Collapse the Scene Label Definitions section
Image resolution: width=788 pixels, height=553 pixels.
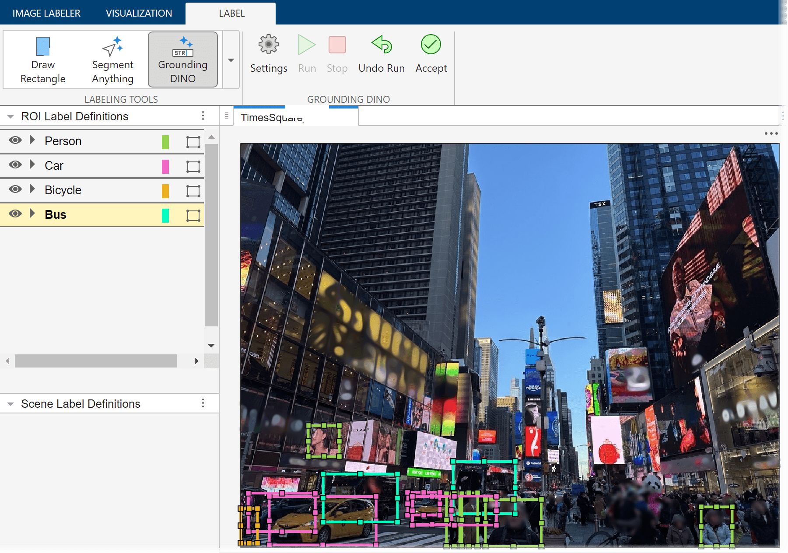(x=10, y=403)
